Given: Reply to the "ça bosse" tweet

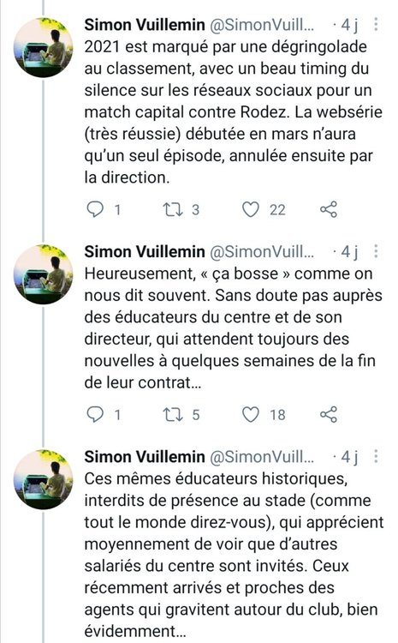Looking at the screenshot, I should click(95, 414).
